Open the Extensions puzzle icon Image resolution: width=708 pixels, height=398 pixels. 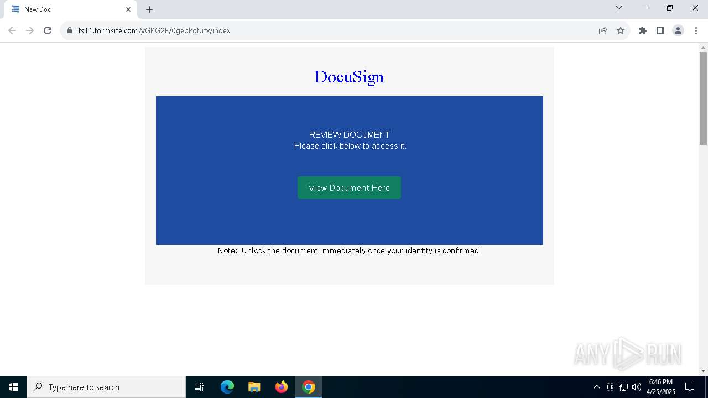point(643,30)
